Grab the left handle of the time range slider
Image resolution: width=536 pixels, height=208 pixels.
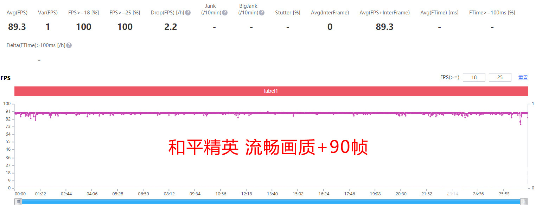click(18, 202)
